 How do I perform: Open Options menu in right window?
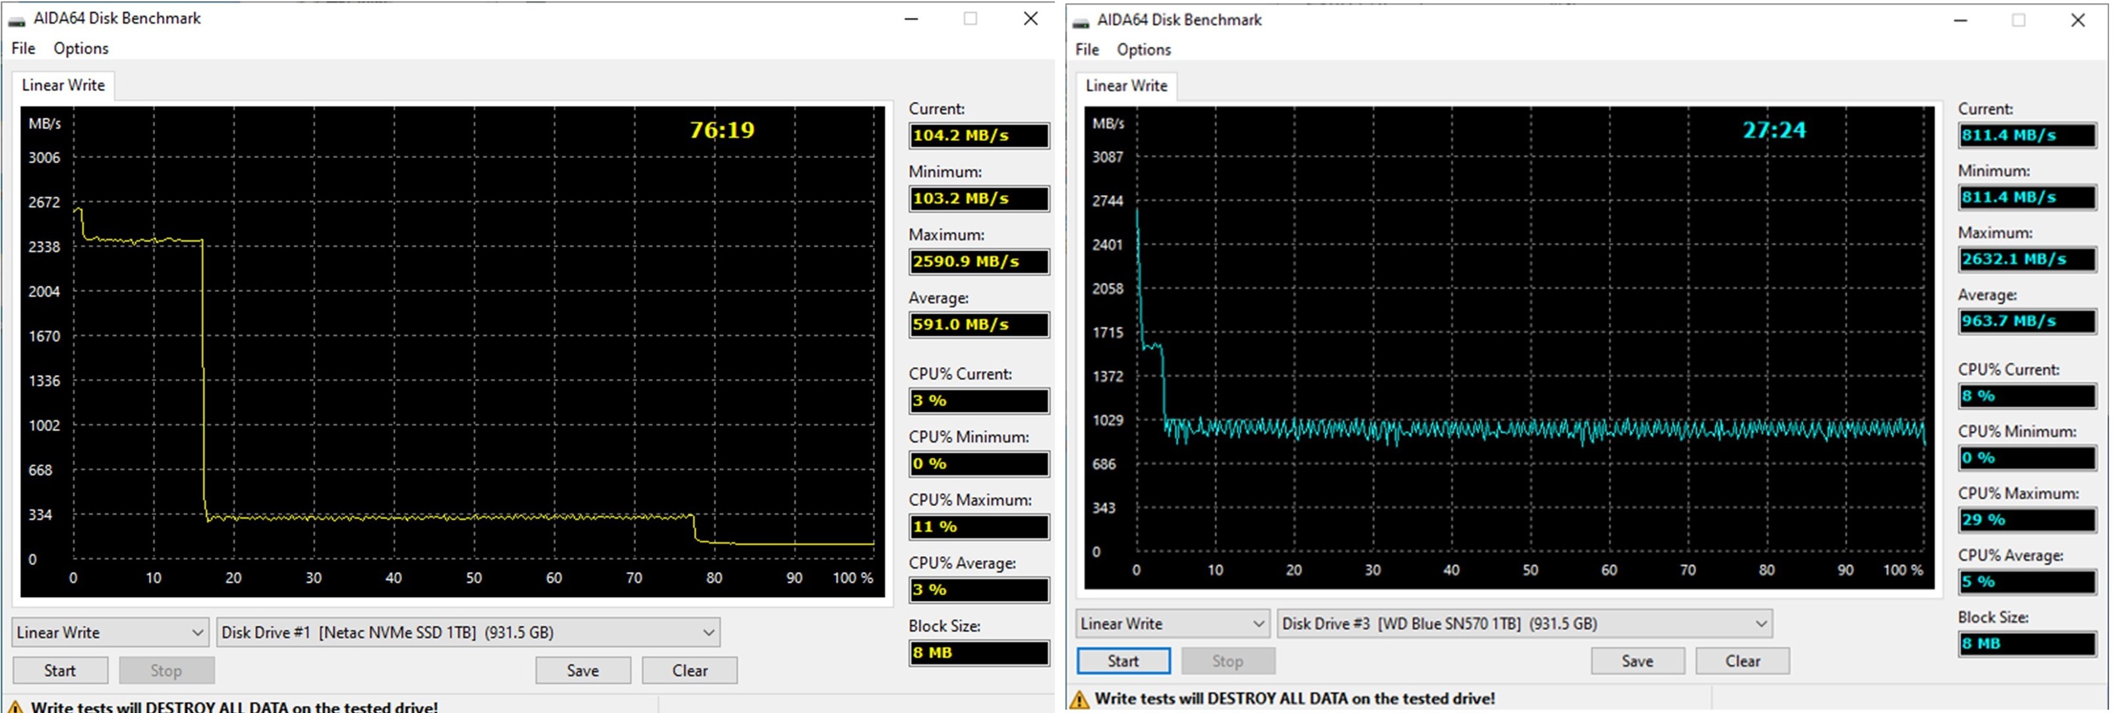1143,50
